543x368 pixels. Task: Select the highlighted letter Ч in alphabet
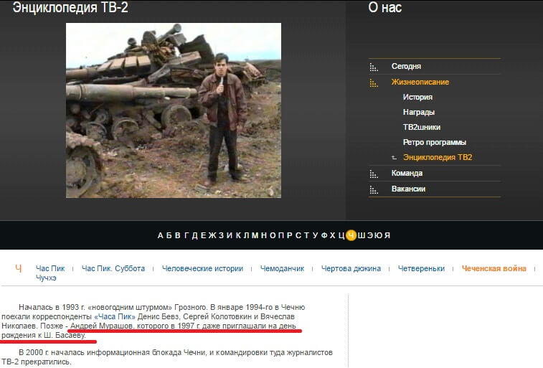coord(351,235)
